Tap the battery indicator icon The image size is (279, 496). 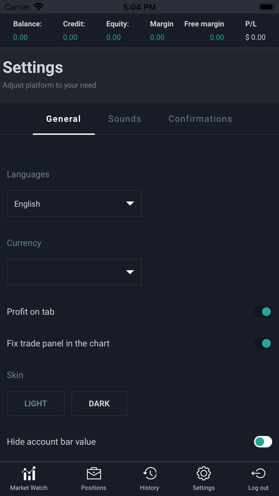tap(266, 7)
